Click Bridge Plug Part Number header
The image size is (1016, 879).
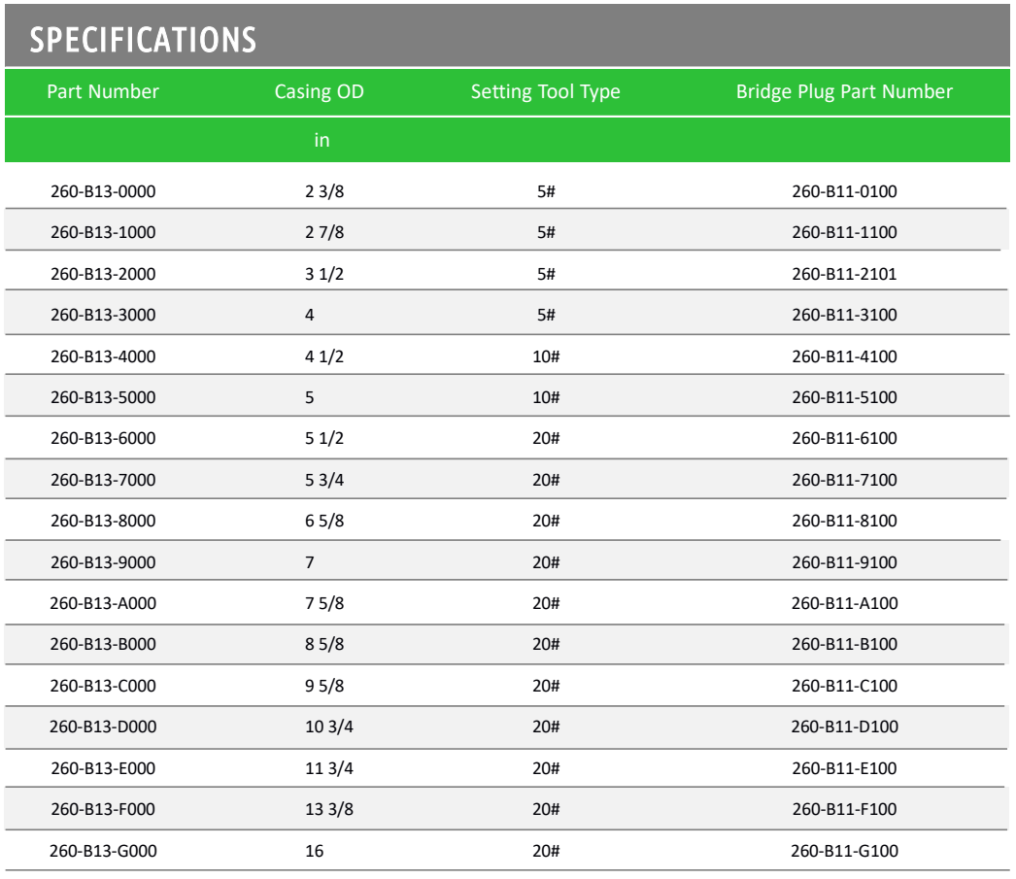click(x=844, y=92)
